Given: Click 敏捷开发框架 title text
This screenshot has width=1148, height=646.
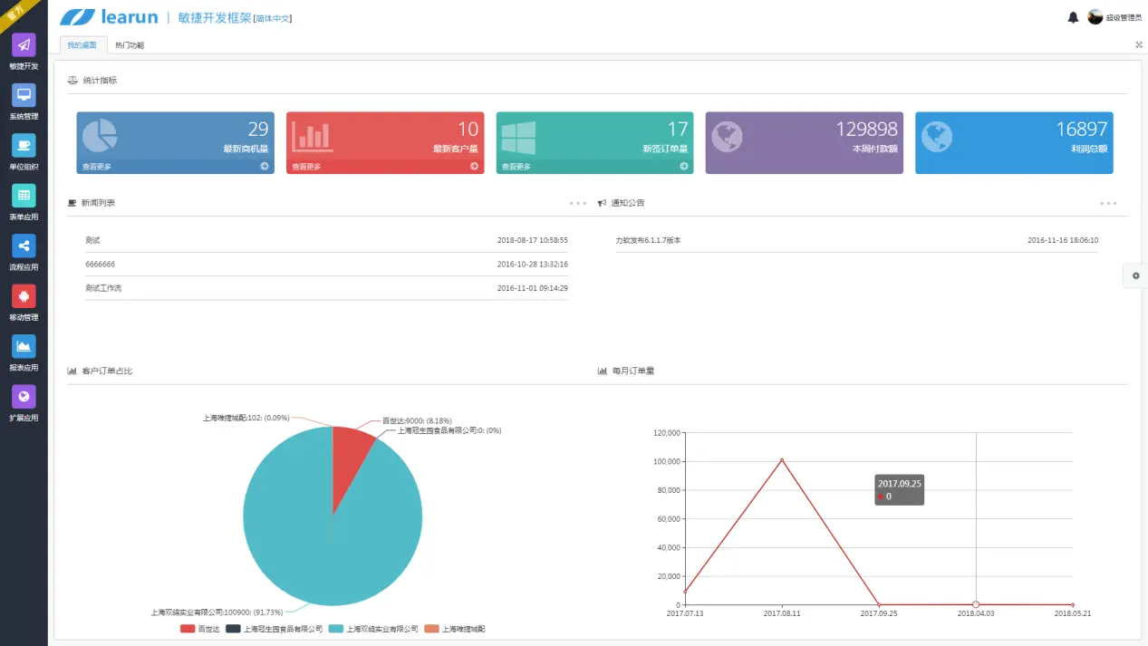Looking at the screenshot, I should (215, 17).
